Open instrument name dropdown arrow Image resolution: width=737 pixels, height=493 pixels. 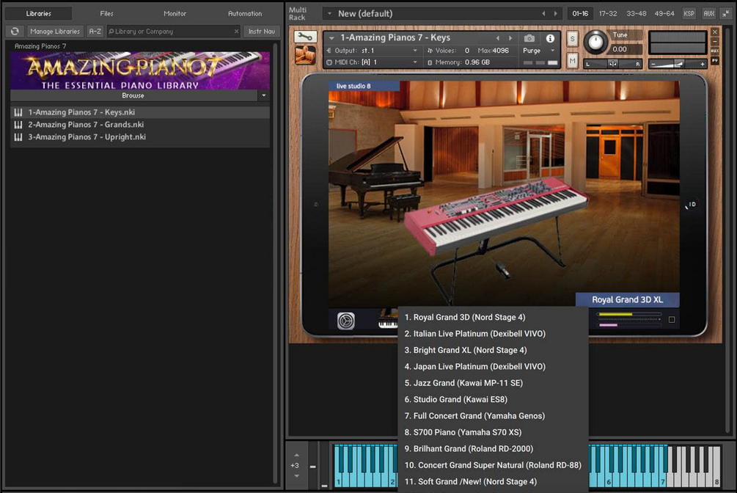pos(332,37)
